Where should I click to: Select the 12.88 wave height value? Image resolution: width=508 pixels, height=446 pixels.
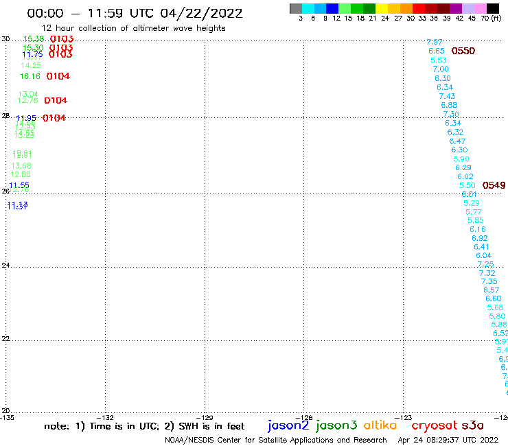21,174
